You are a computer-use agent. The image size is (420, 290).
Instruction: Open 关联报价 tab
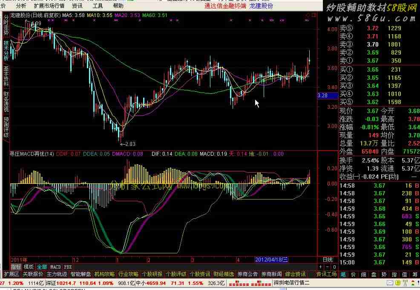point(33,274)
